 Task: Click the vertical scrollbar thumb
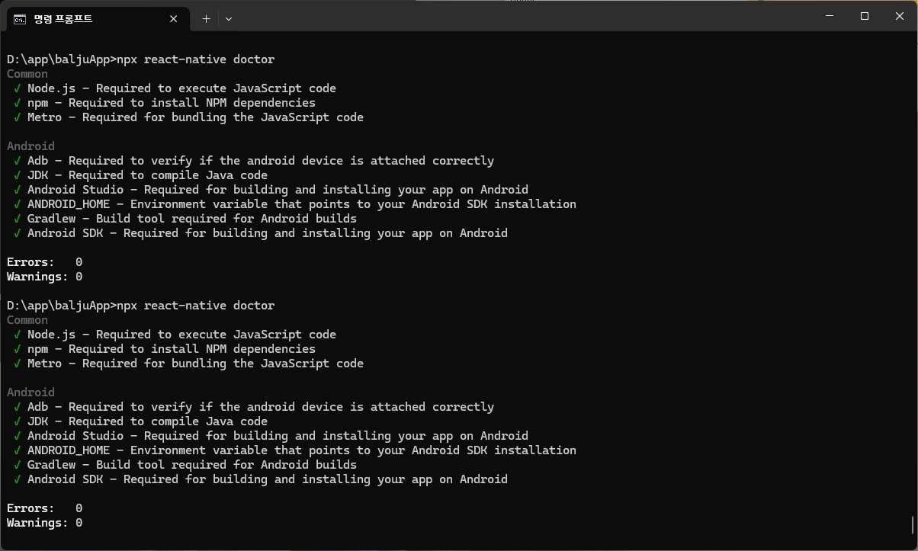[x=912, y=524]
